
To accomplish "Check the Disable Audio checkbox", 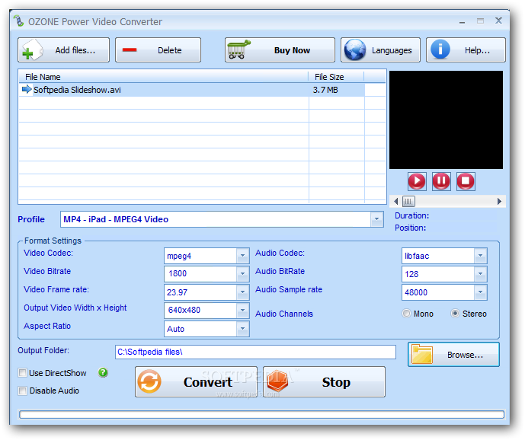I will [22, 391].
